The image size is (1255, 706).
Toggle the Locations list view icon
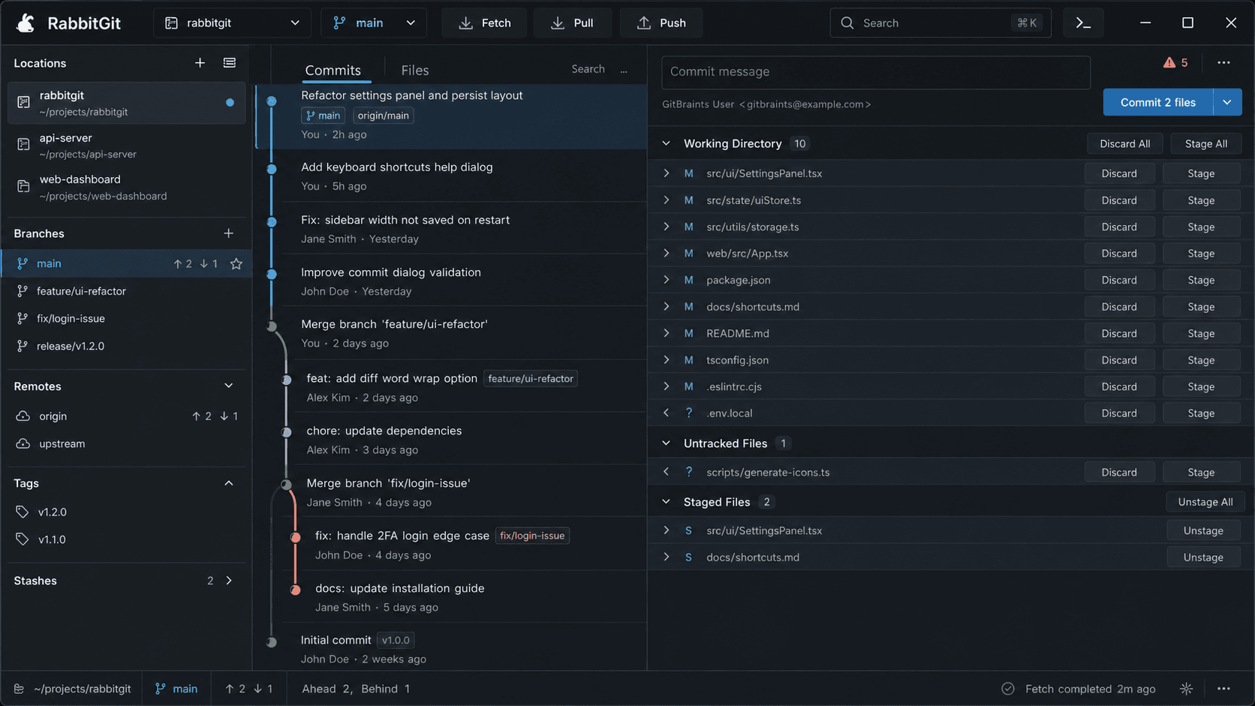230,63
